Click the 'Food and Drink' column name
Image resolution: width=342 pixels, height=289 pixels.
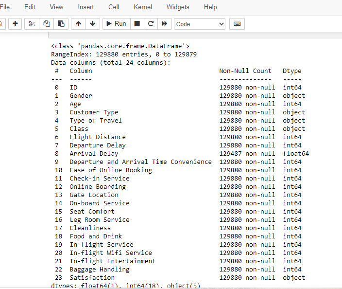point(96,236)
